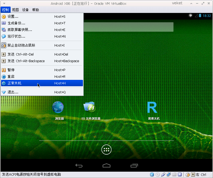Click the keyboard capture arrow indicator
This screenshot has height=178, width=213.
[x=193, y=175]
